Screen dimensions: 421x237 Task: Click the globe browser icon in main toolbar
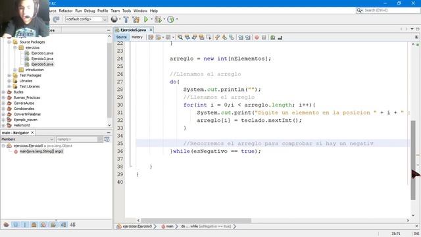click(114, 19)
